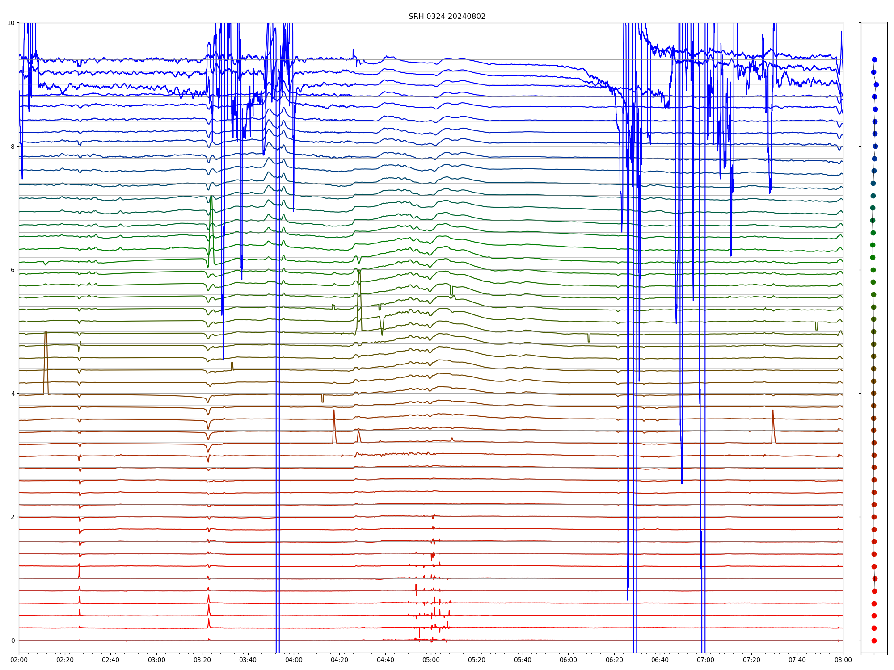The width and height of the screenshot is (894, 670).
Task: Click the y-axis tick label 4
Action: [x=13, y=394]
